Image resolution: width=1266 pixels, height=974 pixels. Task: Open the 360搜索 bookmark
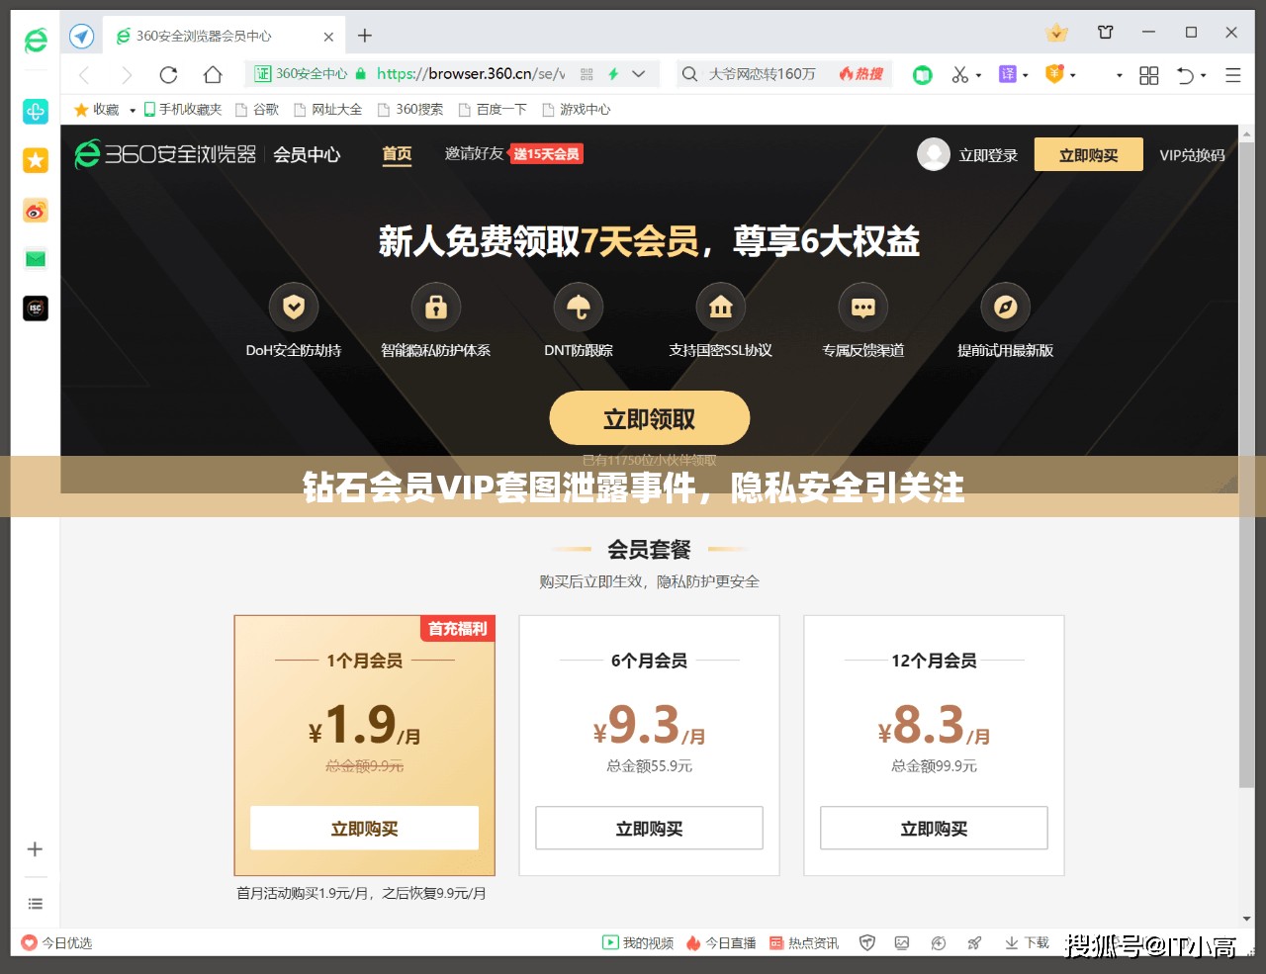410,110
